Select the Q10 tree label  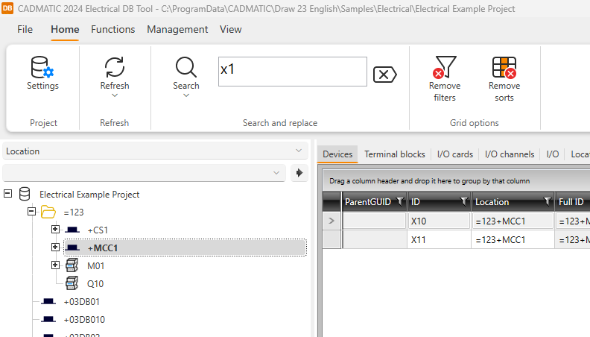[95, 283]
